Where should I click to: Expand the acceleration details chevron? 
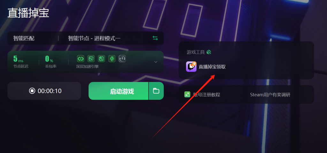156,62
